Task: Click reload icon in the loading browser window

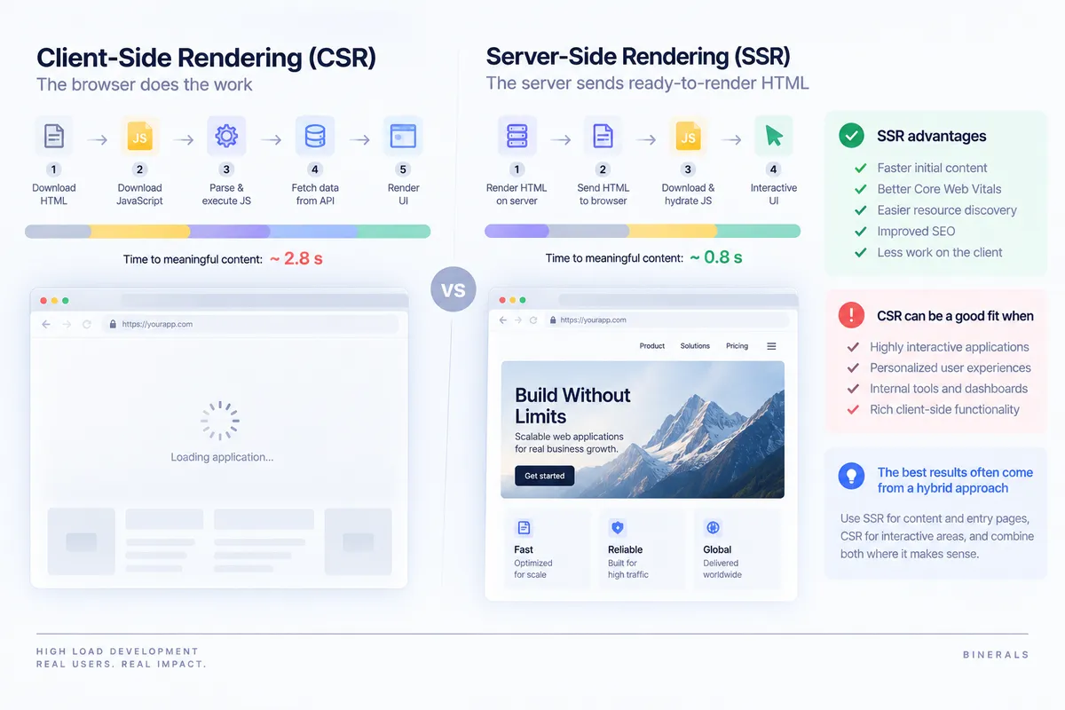Action: (x=87, y=325)
